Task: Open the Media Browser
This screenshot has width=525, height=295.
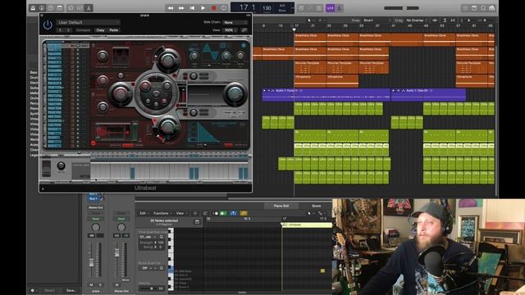Action: point(492,8)
